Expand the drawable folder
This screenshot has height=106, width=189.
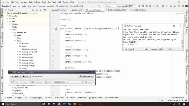pos(18,44)
